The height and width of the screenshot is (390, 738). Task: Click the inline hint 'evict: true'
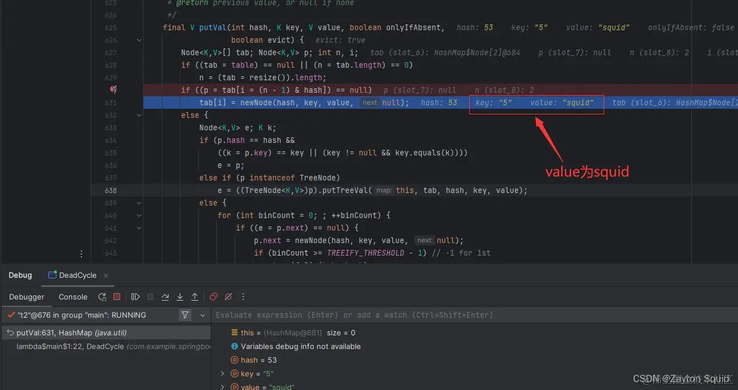[341, 40]
